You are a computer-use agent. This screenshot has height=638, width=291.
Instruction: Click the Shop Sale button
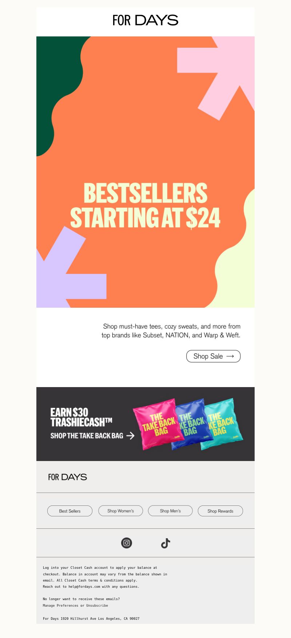pyautogui.click(x=214, y=356)
